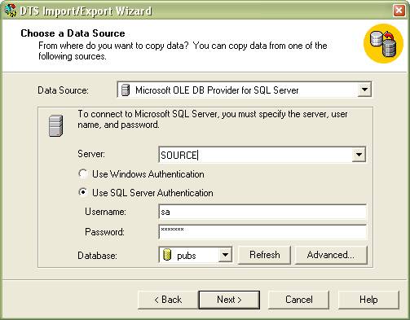The width and height of the screenshot is (410, 320).
Task: Click the pubs database cylinder icon
Action: click(x=167, y=255)
